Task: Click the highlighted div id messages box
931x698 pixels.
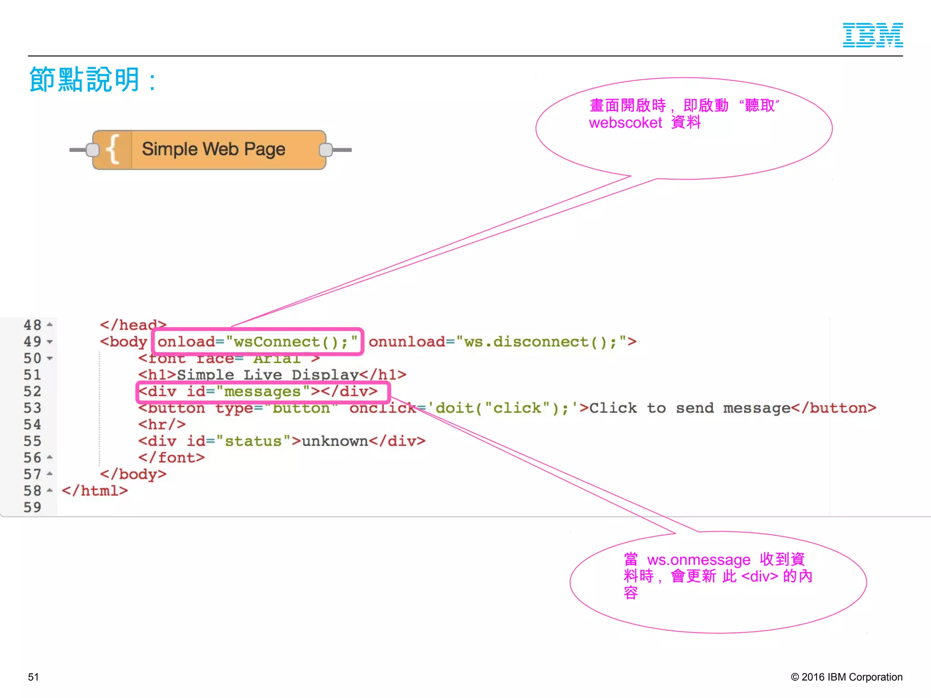Action: [263, 392]
